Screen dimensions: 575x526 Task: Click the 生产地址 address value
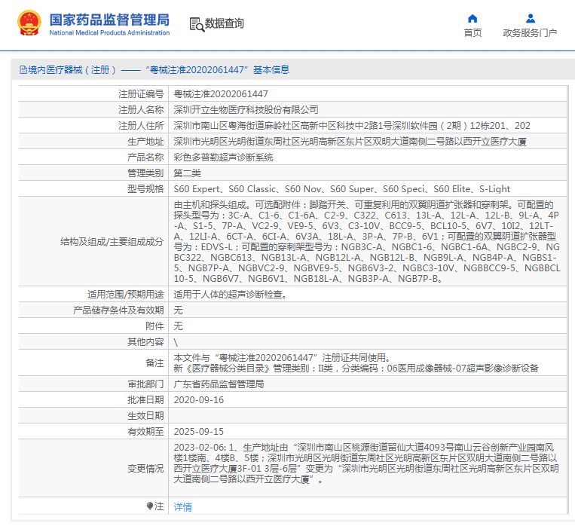click(x=350, y=142)
